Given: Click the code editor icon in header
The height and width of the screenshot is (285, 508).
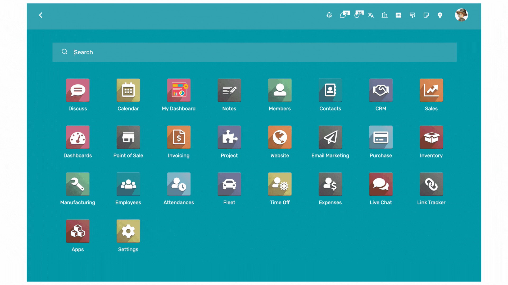Looking at the screenshot, I should tap(398, 15).
